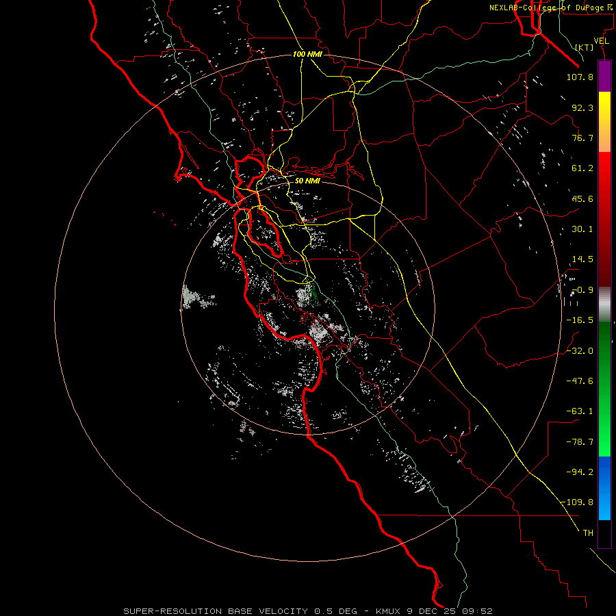The width and height of the screenshot is (616, 616).
Task: Click the -78.7 legend value
Action: 580,442
